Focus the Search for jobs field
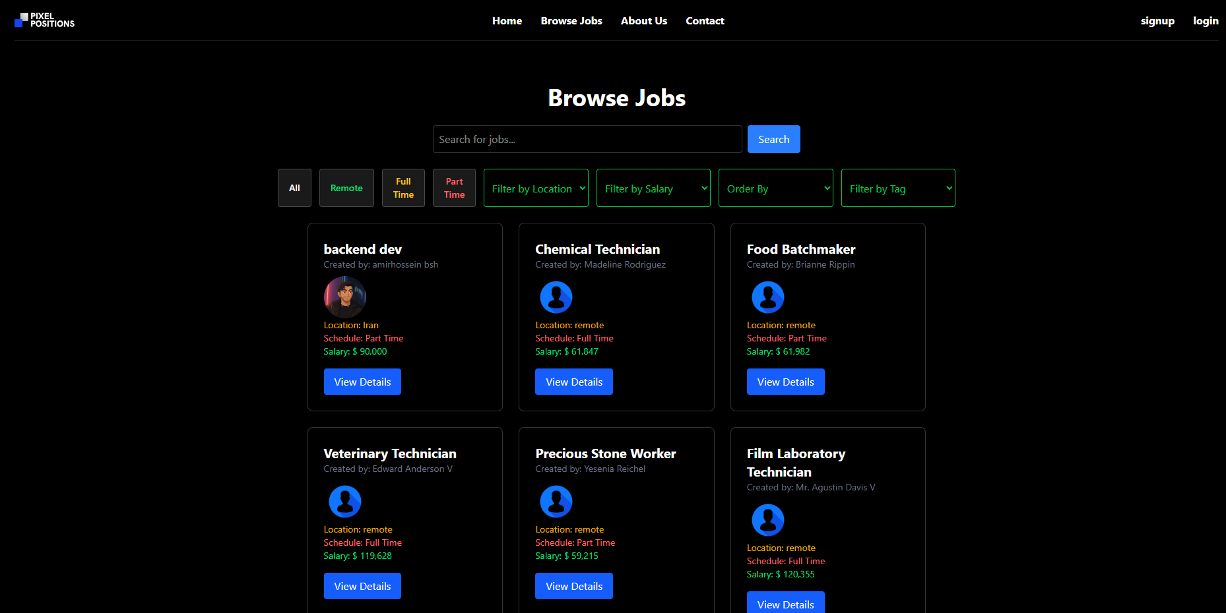This screenshot has width=1226, height=613. [587, 139]
